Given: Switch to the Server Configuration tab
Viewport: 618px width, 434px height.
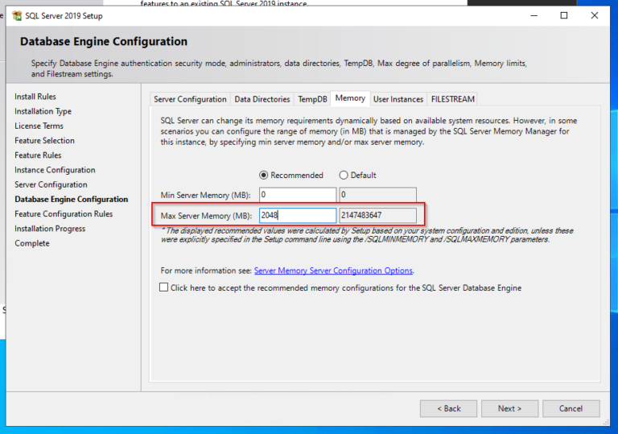Looking at the screenshot, I should point(190,99).
